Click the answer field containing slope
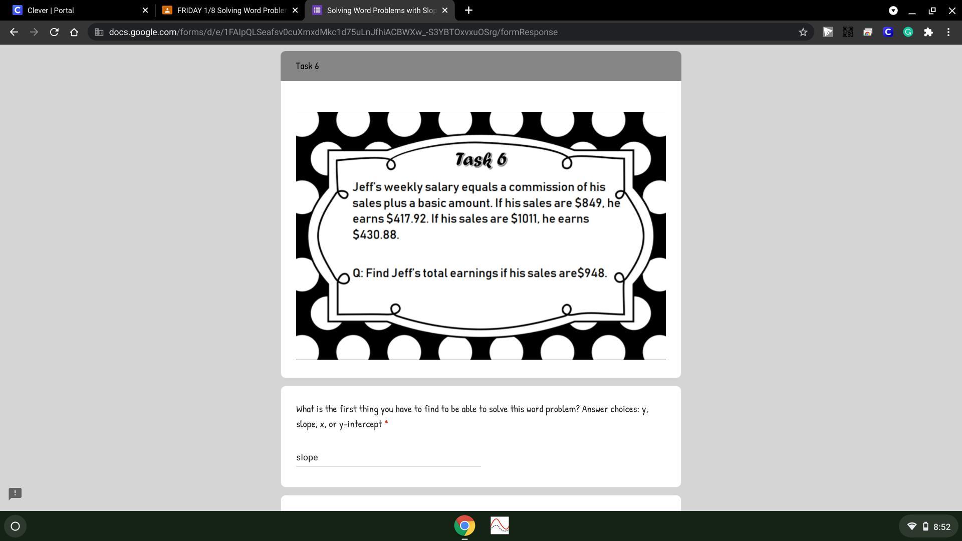The height and width of the screenshot is (541, 962). pos(388,457)
